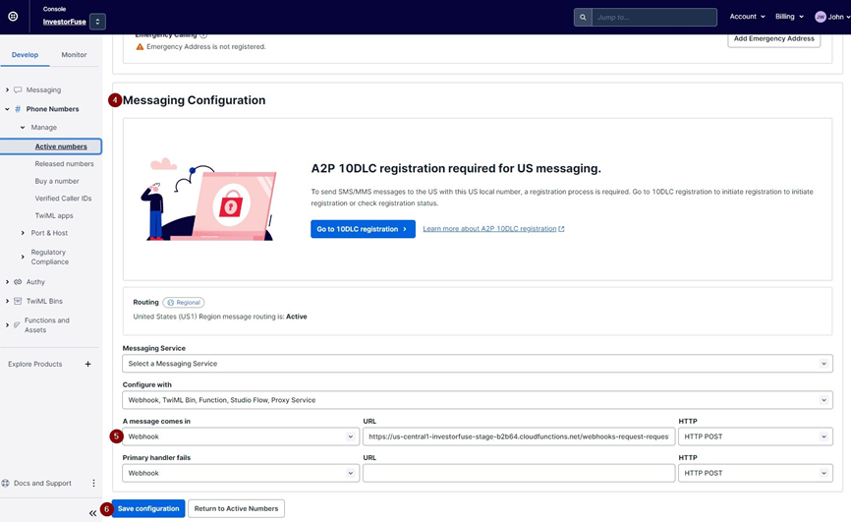Click the Docs and Support globe icon
The height and width of the screenshot is (522, 851).
6,483
